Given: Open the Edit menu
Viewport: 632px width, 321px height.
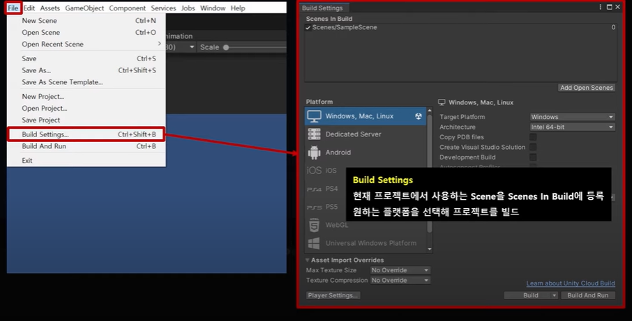Looking at the screenshot, I should (29, 8).
